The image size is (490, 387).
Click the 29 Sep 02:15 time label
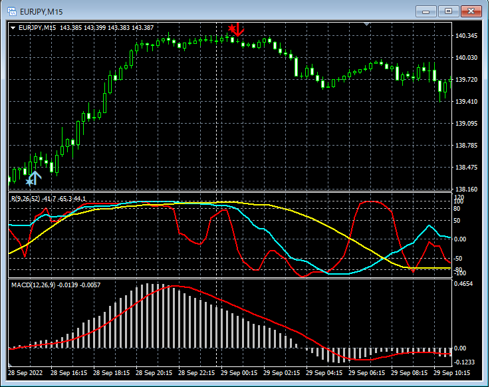point(281,373)
